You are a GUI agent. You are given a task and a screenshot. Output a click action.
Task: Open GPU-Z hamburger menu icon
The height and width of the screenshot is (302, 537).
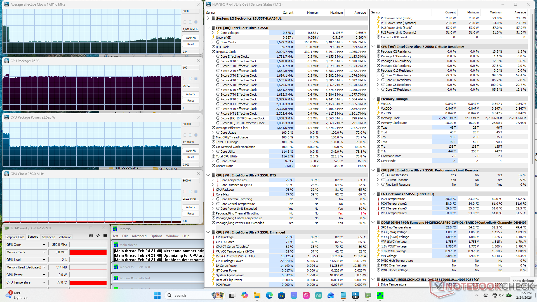105,236
